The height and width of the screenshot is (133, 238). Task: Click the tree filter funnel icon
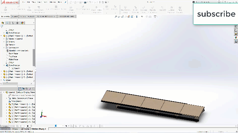[2, 27]
